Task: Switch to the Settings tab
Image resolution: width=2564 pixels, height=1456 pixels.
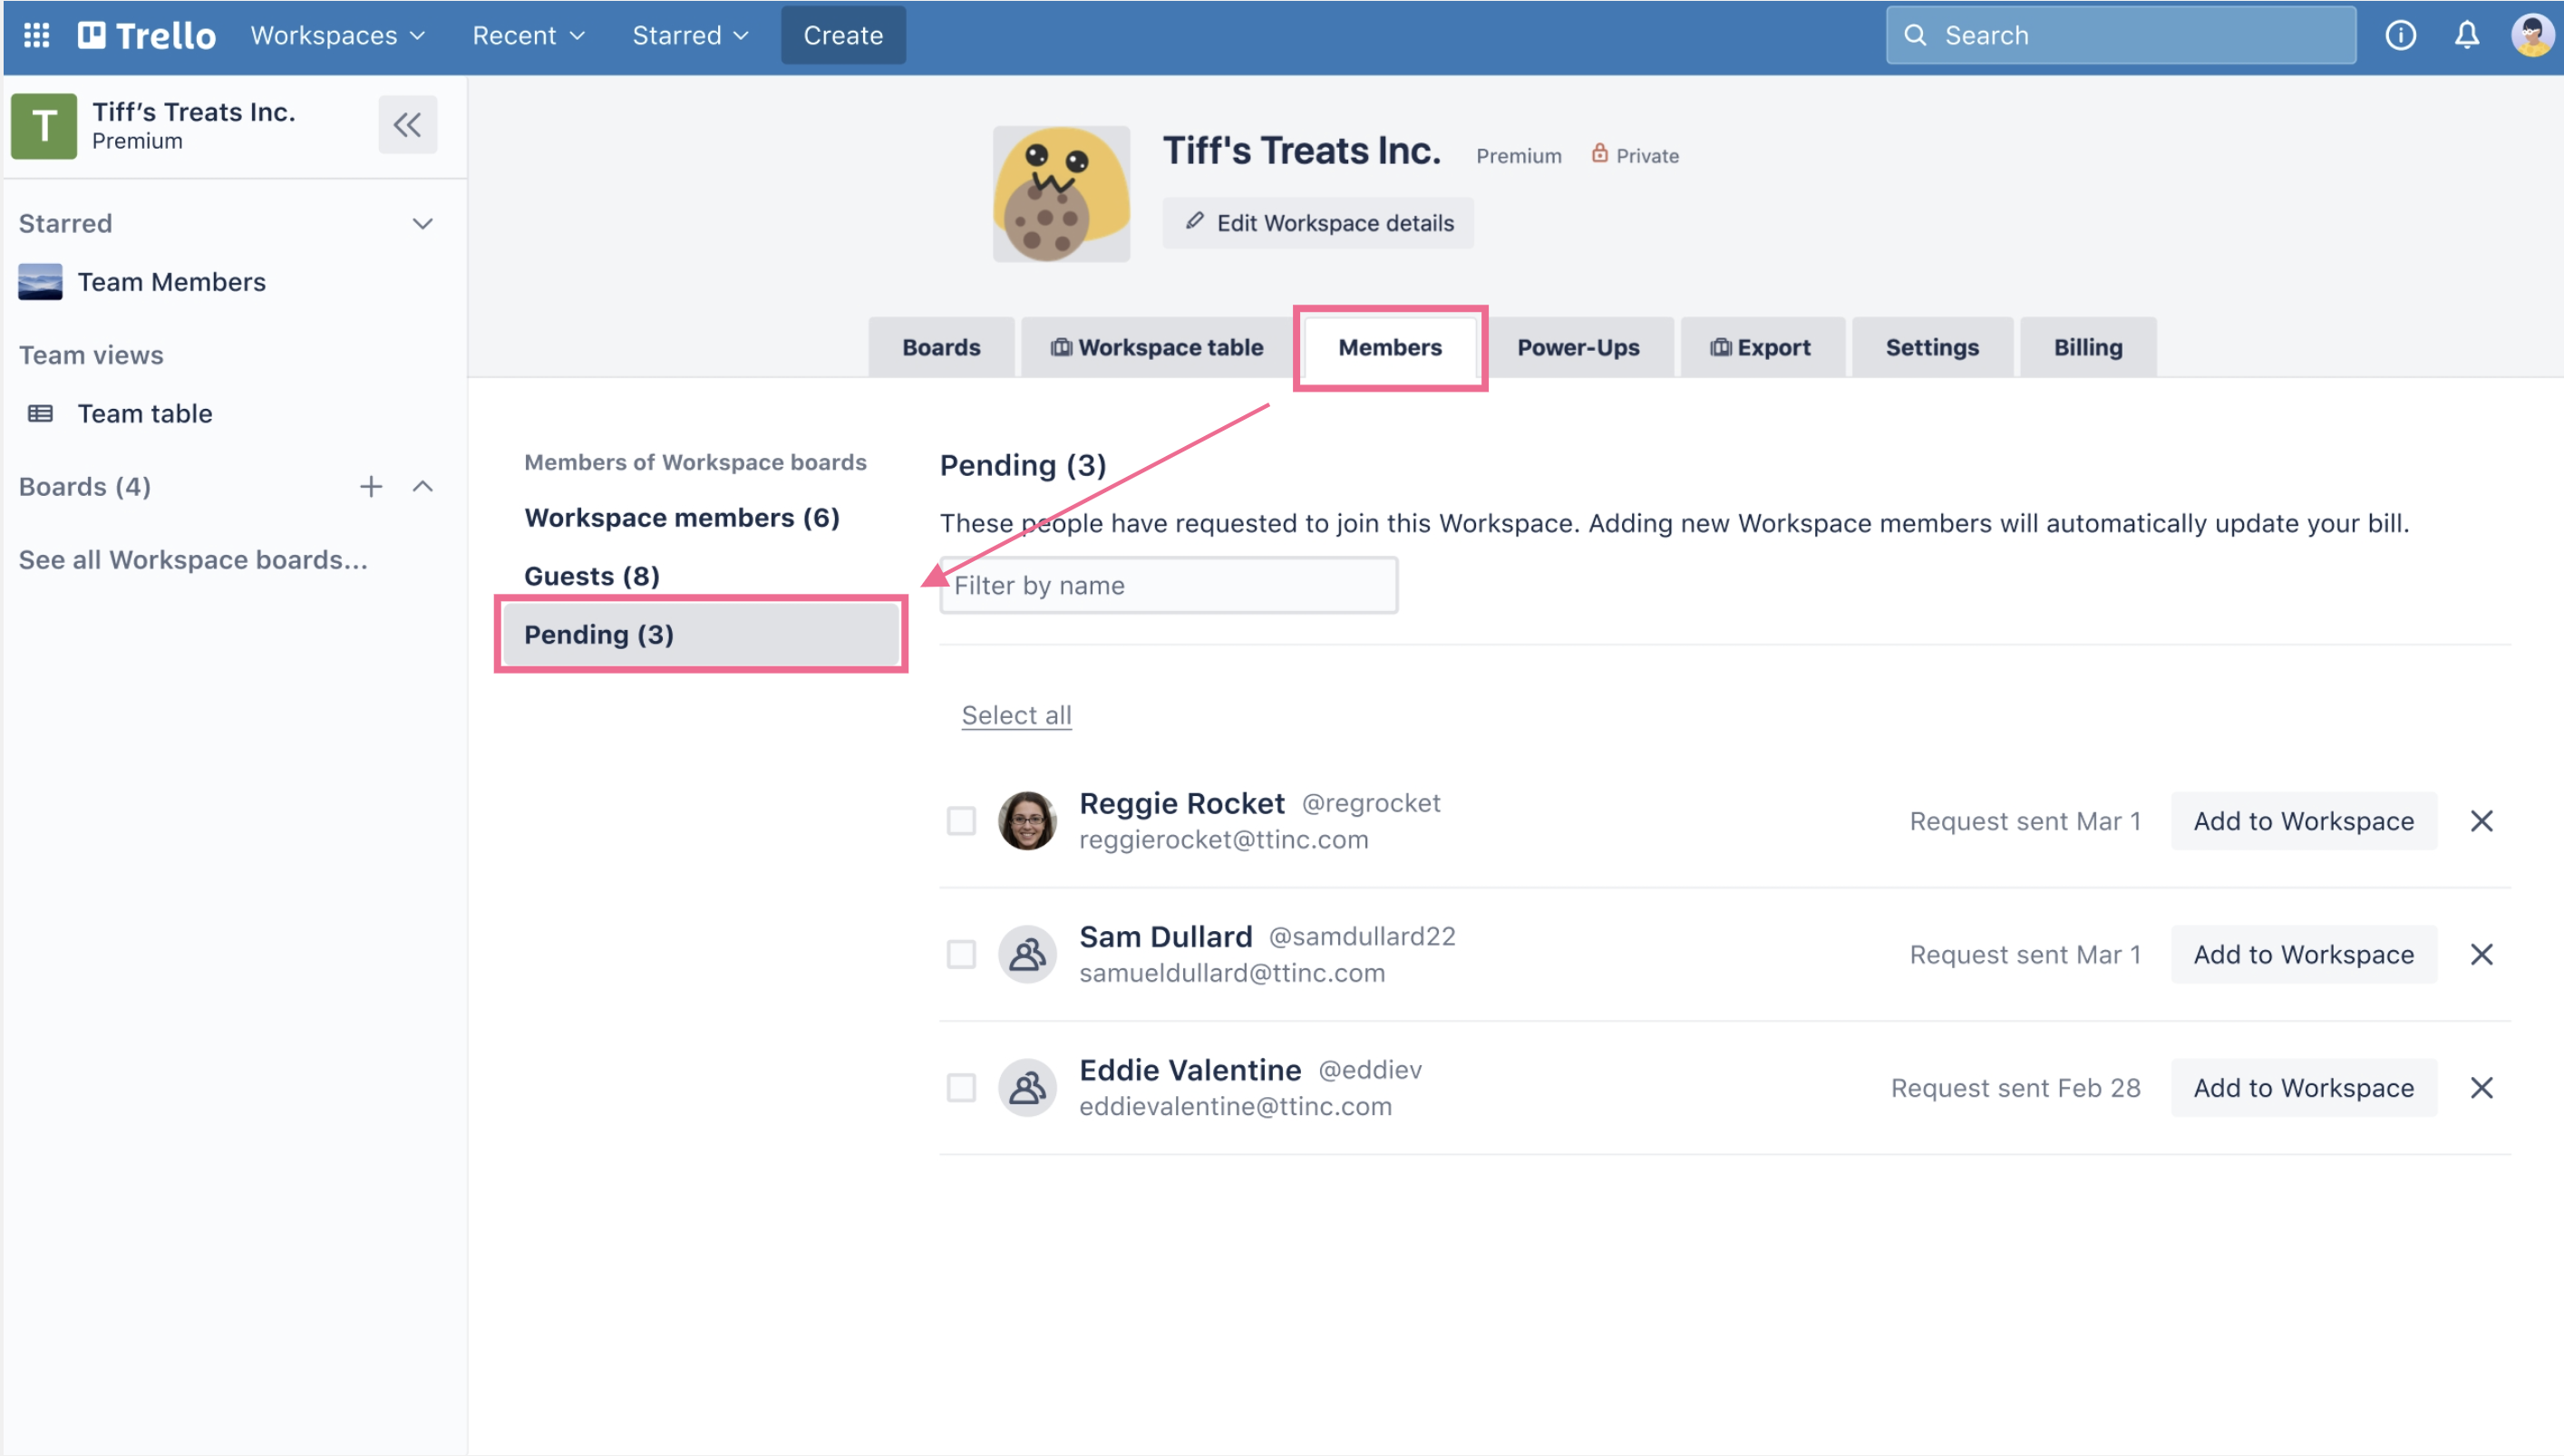Action: (x=1934, y=345)
